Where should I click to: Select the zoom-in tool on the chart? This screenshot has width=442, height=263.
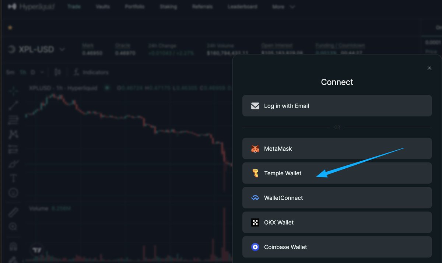pos(13,227)
